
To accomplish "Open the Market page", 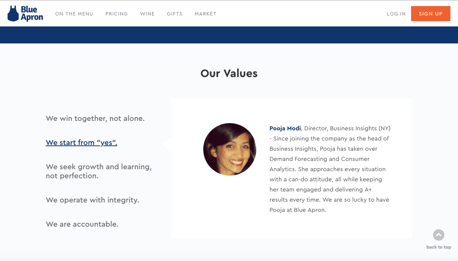I will (206, 14).
